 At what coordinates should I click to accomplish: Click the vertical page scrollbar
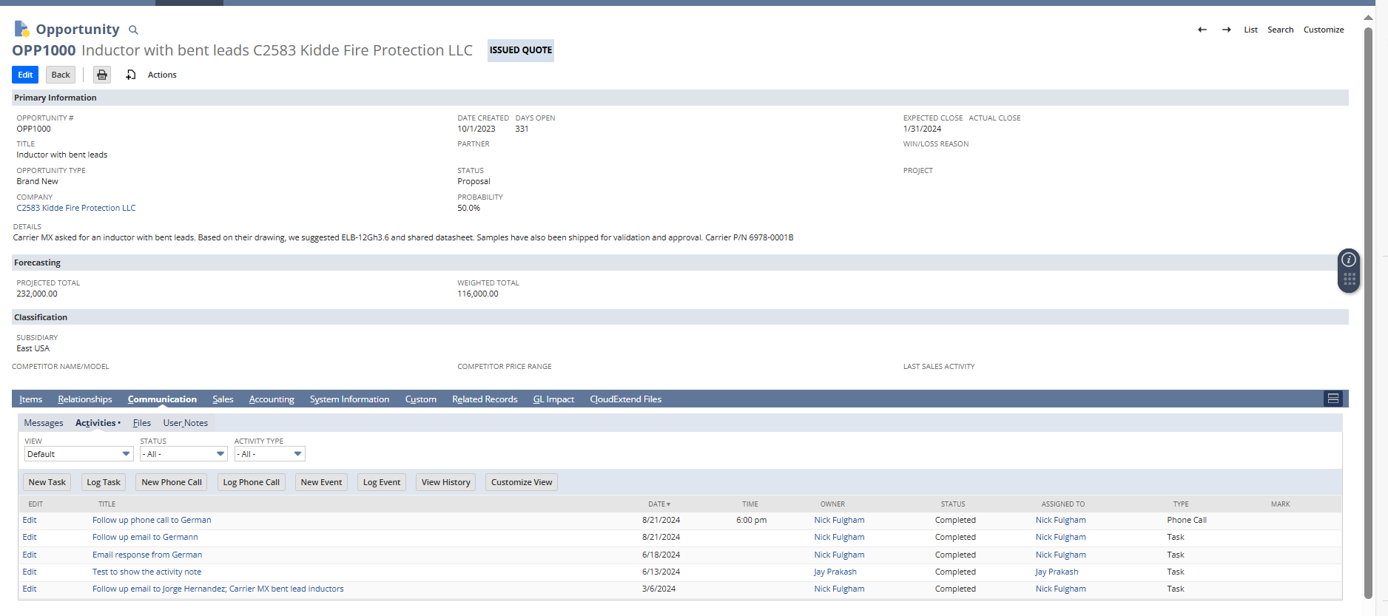click(1368, 311)
